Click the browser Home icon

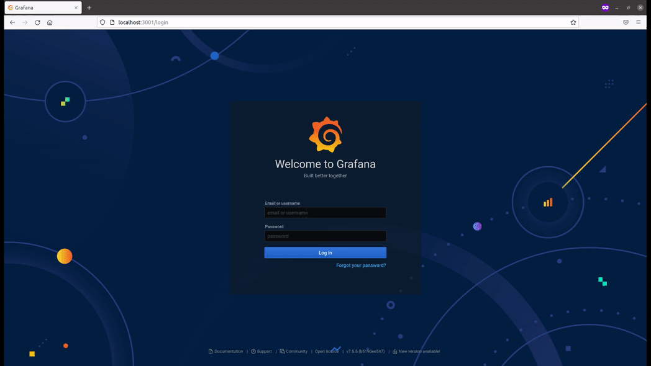click(50, 22)
